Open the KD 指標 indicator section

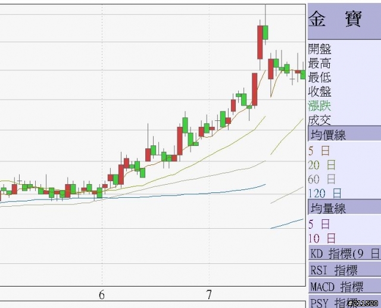coord(345,253)
